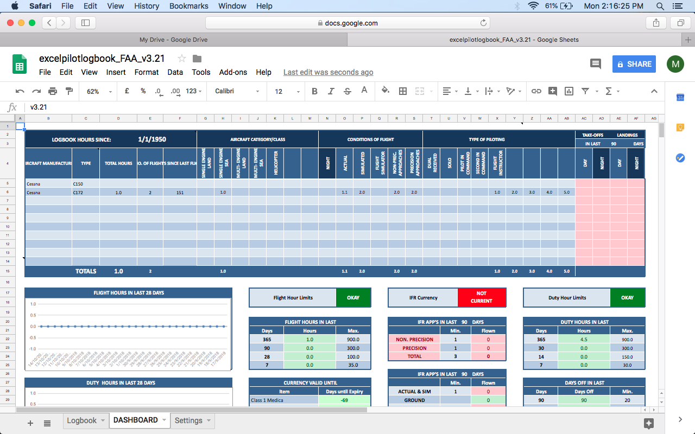This screenshot has width=695, height=434.
Task: Open vertical align options
Action: tap(470, 91)
